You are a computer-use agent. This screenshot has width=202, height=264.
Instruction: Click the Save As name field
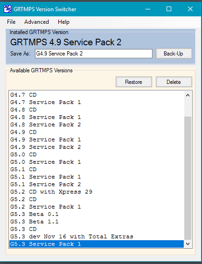click(x=94, y=53)
